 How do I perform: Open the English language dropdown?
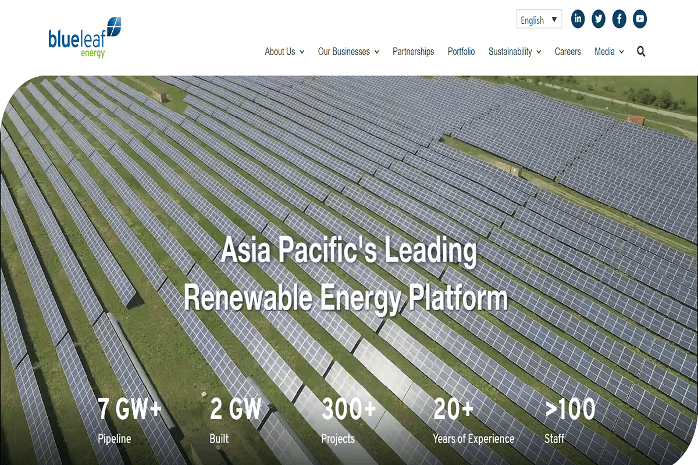click(539, 20)
